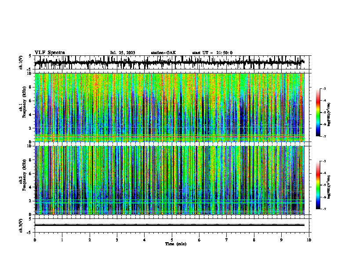Image resolution: width=348 pixels, height=269 pixels.
Task: Pick the ch.2 PSD color scale bar
Action: [x=318, y=185]
